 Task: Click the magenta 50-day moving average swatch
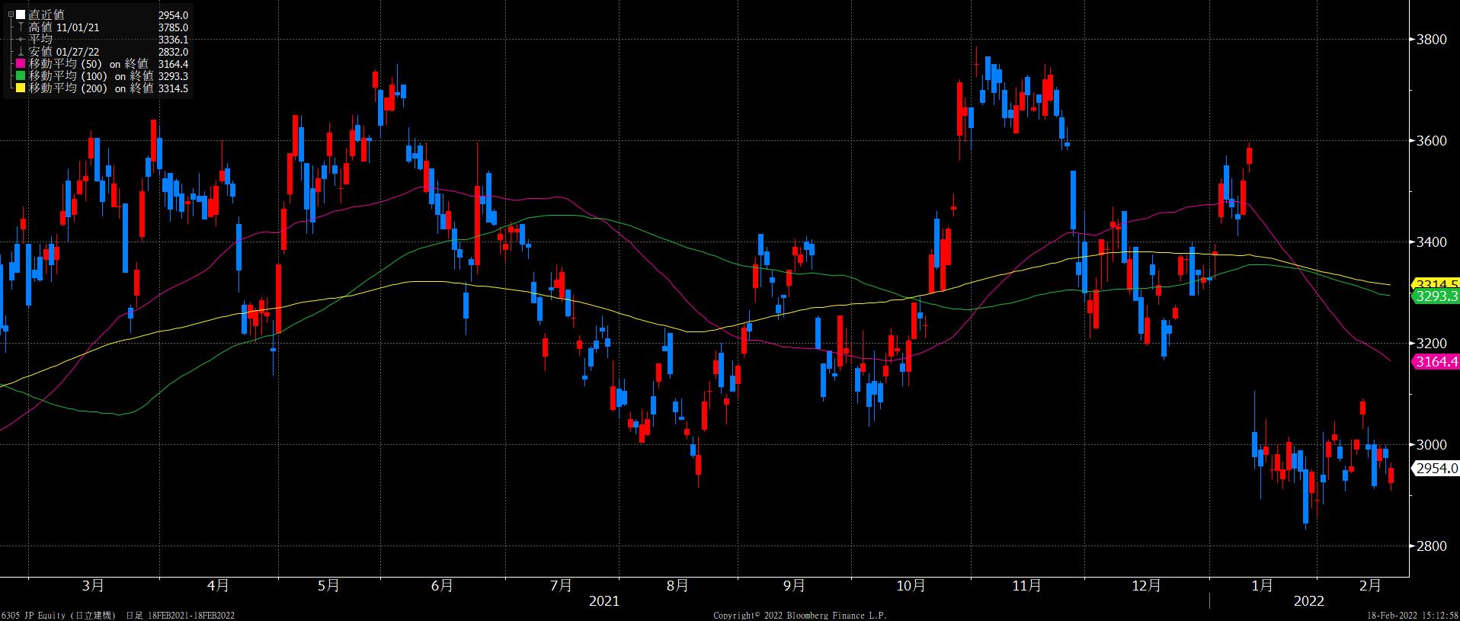coord(21,64)
